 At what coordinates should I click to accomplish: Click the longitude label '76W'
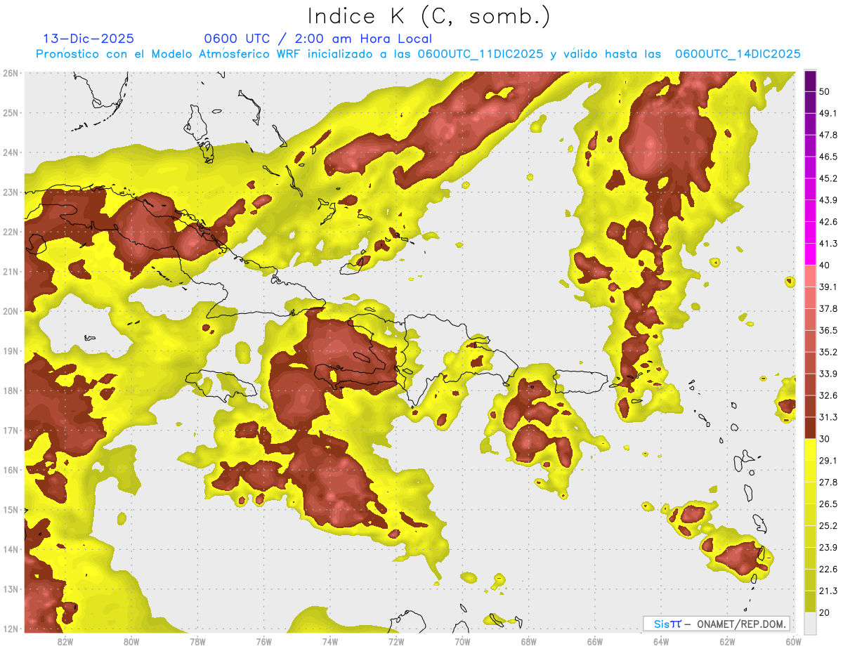click(264, 641)
